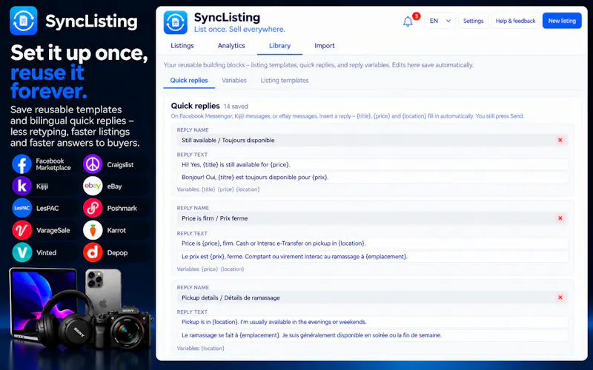
Task: Delete the Pickup details quick reply
Action: [560, 297]
